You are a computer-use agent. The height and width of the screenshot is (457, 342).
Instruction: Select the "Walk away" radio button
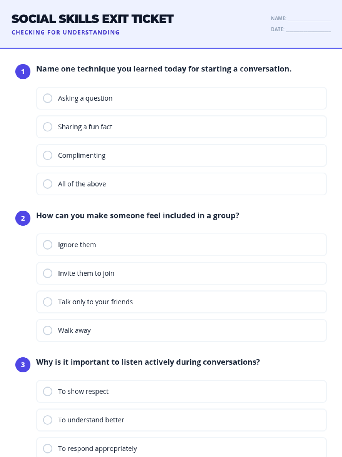coord(48,330)
